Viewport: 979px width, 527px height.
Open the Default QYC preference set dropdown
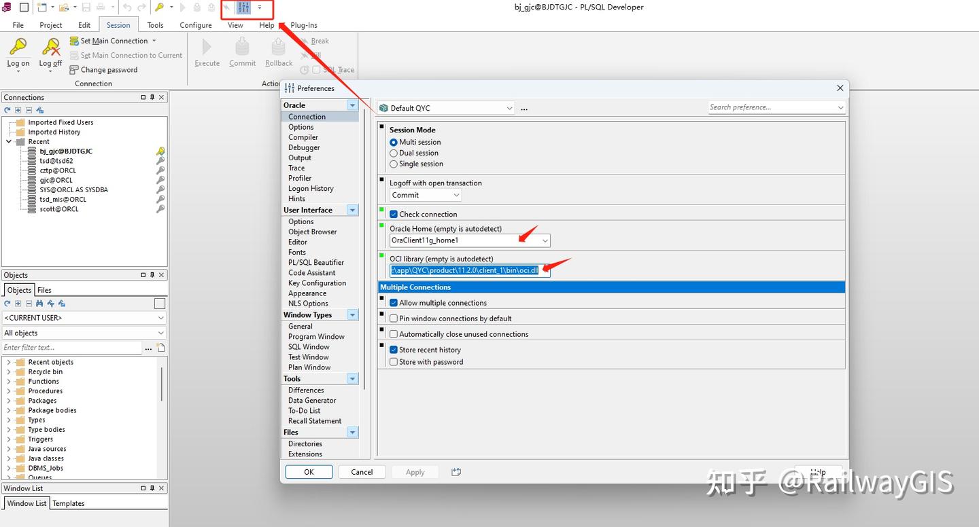446,108
